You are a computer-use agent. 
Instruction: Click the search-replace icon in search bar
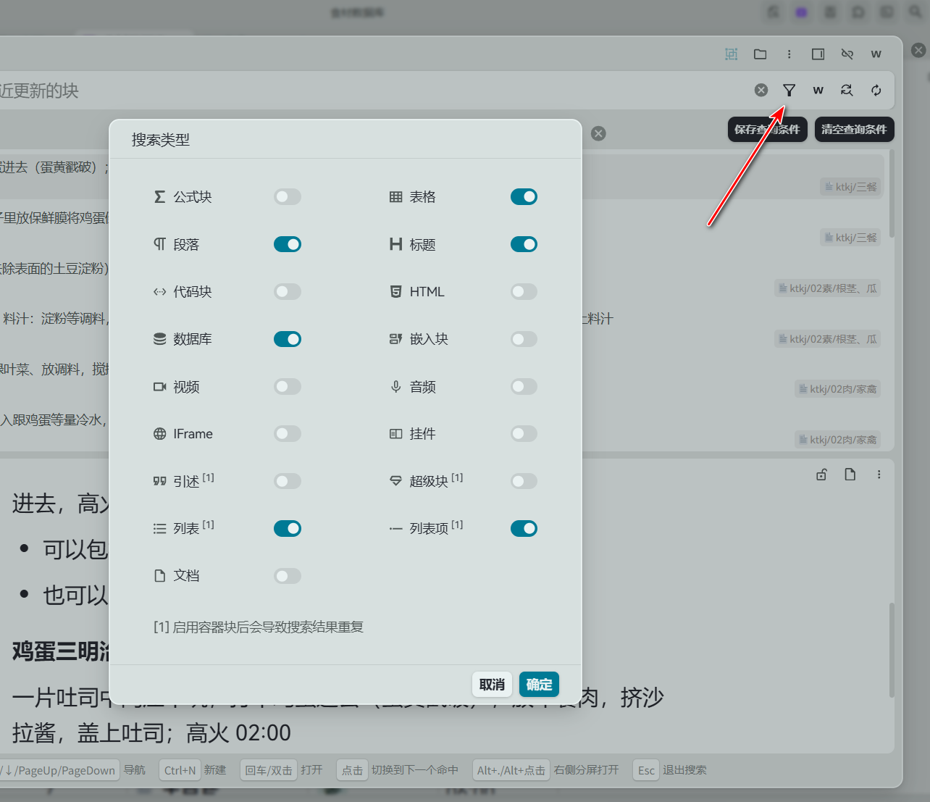click(x=846, y=90)
